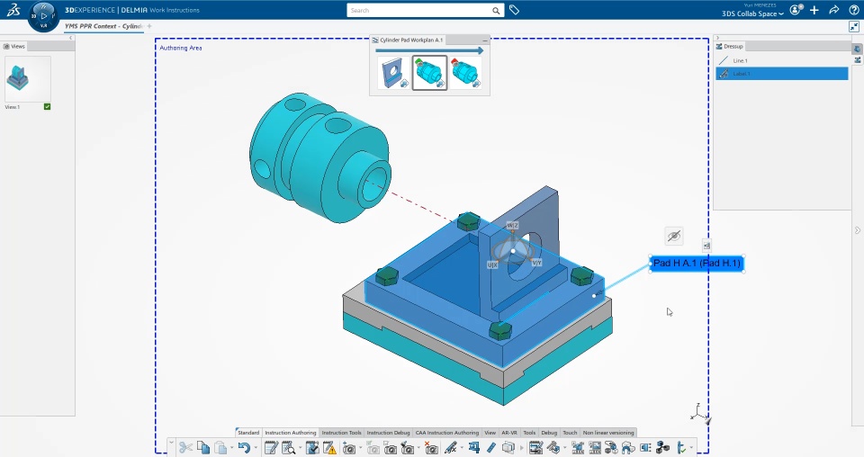Image resolution: width=864 pixels, height=457 pixels.
Task: Collapse Dressup panel chevron
Action: click(718, 38)
